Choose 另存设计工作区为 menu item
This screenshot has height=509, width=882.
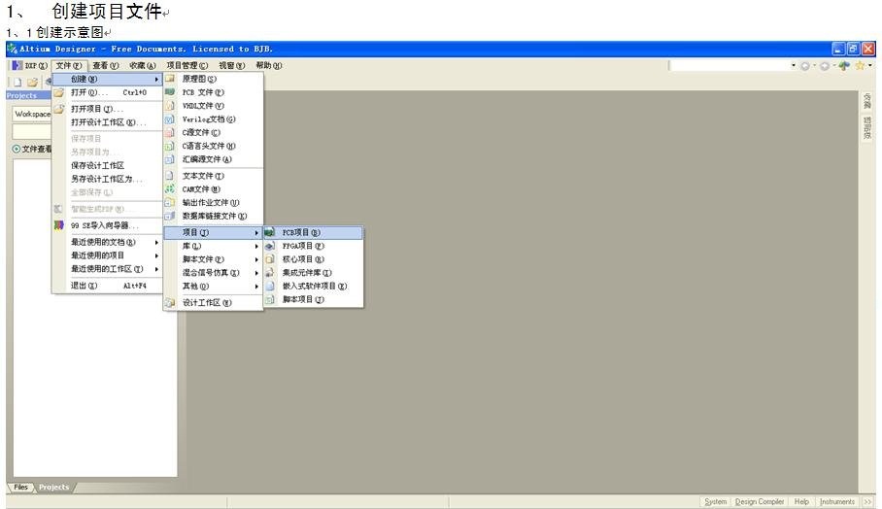(x=108, y=179)
